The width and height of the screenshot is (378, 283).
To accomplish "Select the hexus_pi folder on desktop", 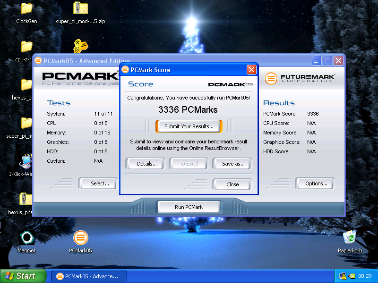I will click(x=26, y=85).
